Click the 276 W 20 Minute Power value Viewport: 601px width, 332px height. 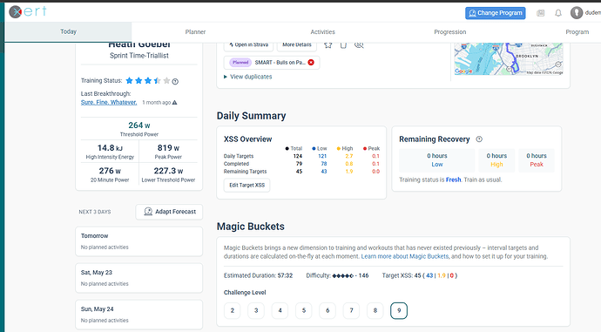click(x=110, y=171)
